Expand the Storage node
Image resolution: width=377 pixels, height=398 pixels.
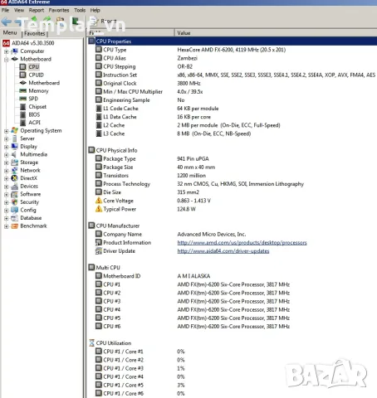coord(6,163)
